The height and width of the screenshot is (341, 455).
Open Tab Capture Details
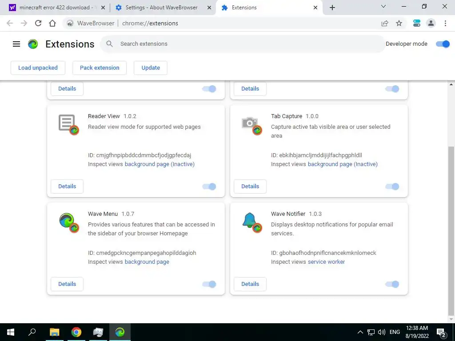coord(250,186)
